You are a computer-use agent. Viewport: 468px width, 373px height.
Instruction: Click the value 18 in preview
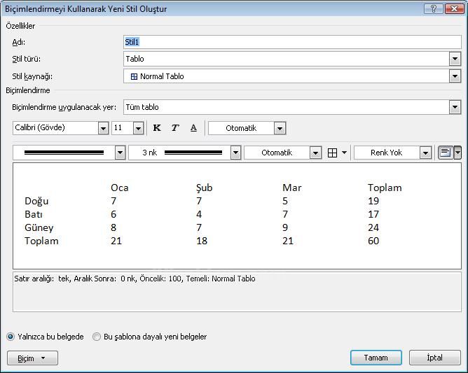tap(202, 241)
